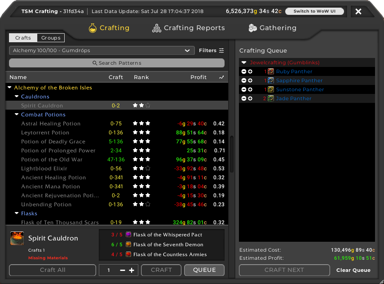Select the Ancient Healing Potion recipe
The width and height of the screenshot is (384, 284).
117,177
